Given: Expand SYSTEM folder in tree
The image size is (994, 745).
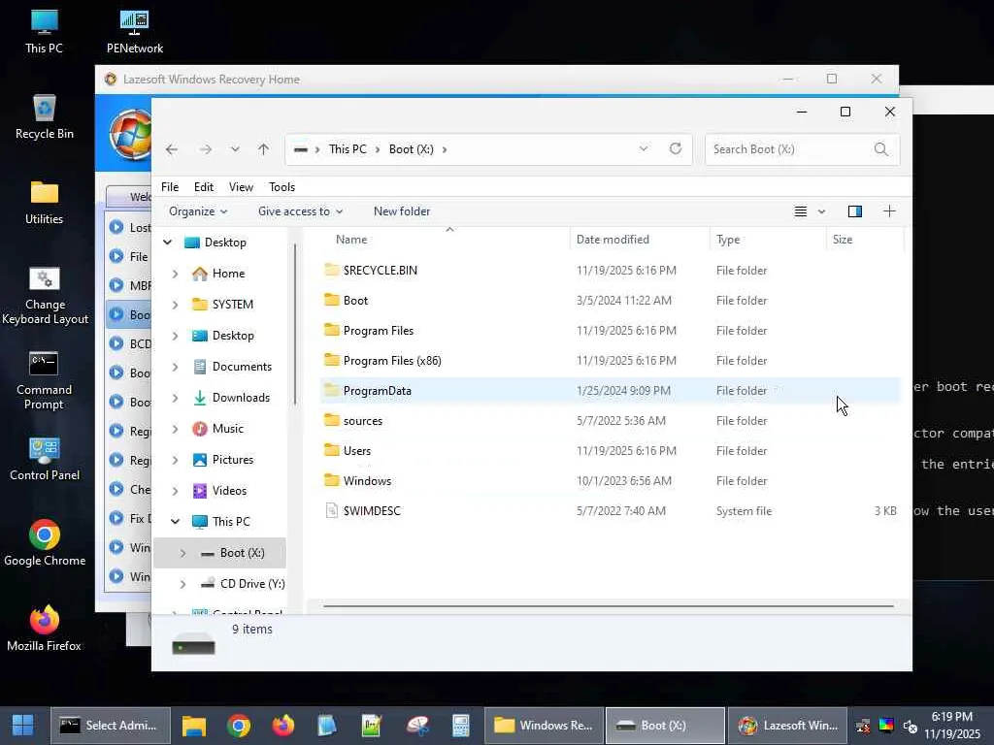Looking at the screenshot, I should coord(175,305).
